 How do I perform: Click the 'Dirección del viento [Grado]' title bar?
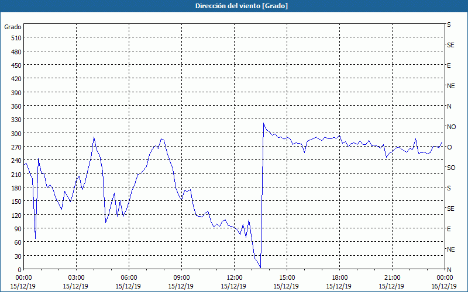pyautogui.click(x=234, y=6)
